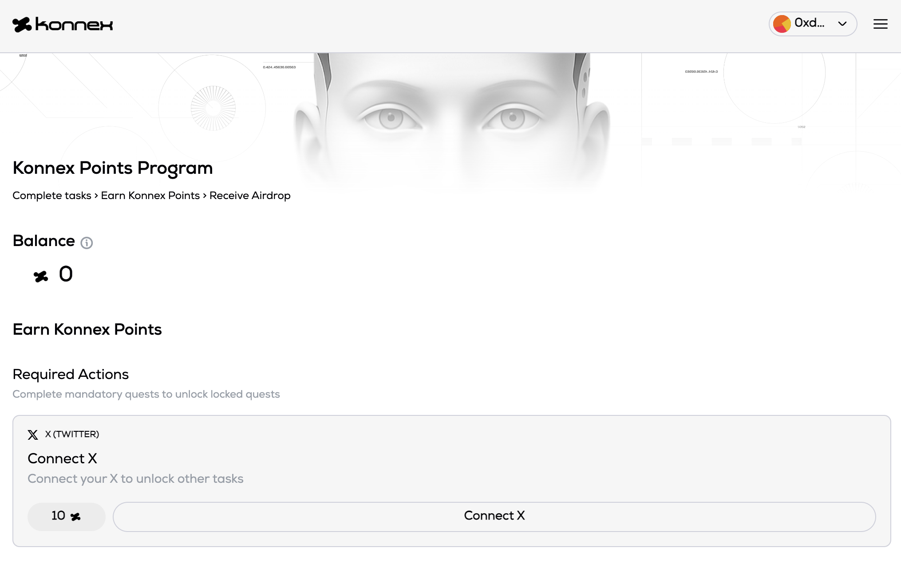This screenshot has height=571, width=901.
Task: Click the radial sunburst circle graphic
Action: 213,108
